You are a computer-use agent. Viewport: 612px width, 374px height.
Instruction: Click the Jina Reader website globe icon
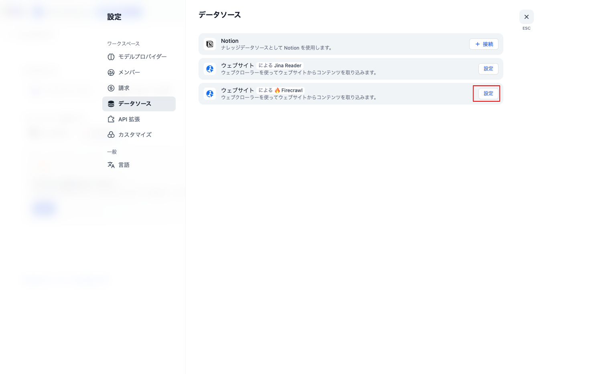210,69
